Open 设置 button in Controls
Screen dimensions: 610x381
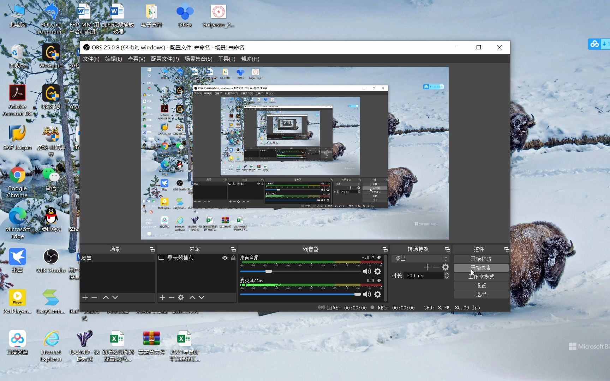coord(481,285)
